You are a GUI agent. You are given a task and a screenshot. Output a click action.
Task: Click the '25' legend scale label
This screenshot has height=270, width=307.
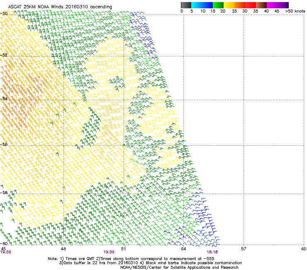click(x=234, y=11)
